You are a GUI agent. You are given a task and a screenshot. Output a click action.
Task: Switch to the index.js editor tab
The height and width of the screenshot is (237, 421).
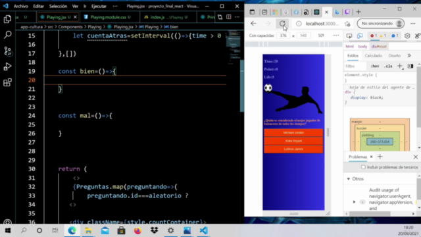click(168, 17)
